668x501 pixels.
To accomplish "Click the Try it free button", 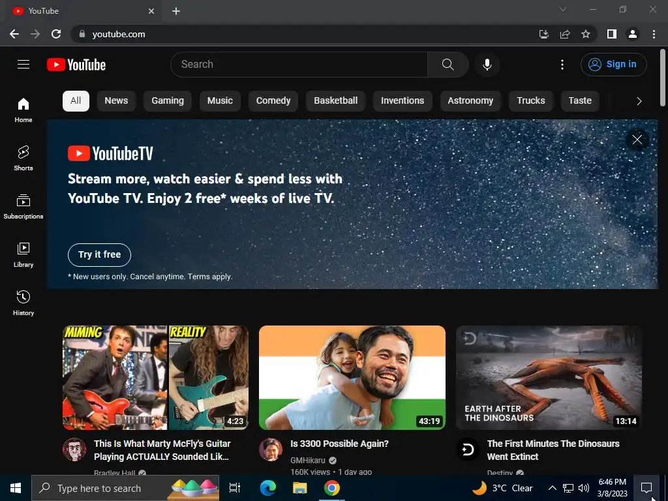I will coord(99,255).
